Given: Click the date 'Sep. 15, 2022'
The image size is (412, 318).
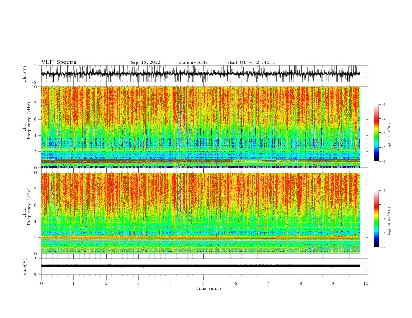Looking at the screenshot, I should (x=145, y=62).
